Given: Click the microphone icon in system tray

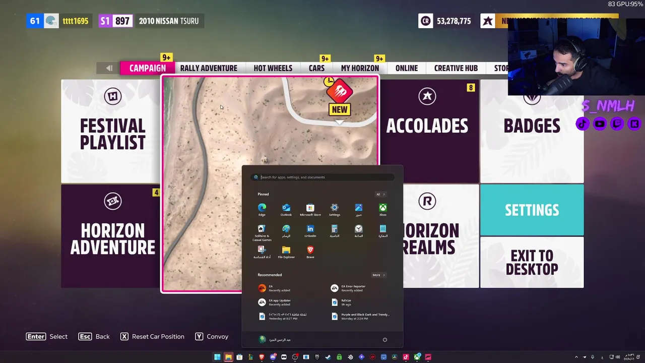Looking at the screenshot, I should point(593,357).
